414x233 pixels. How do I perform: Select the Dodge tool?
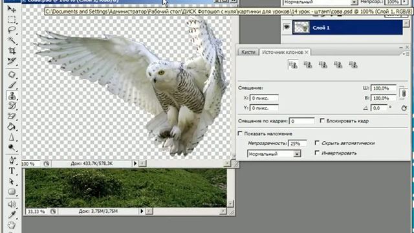(12, 148)
